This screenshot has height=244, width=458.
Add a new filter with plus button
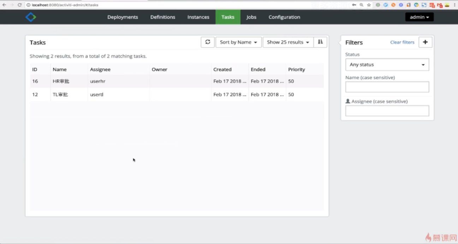[x=425, y=42]
